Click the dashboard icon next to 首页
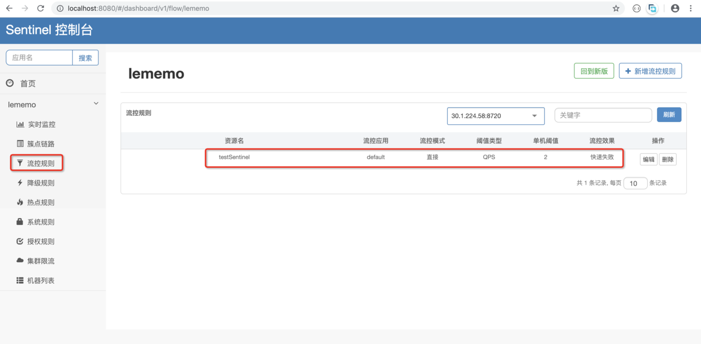Viewport: 701px width, 344px height. pos(10,83)
